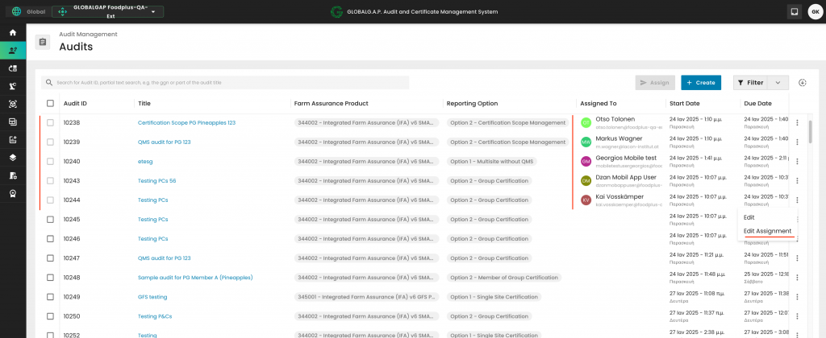
Task: Choose Edit Assignment from the context menu
Action: point(767,231)
